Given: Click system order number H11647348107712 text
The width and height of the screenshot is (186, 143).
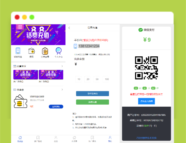Looking at the screenshot, I should (147, 120).
